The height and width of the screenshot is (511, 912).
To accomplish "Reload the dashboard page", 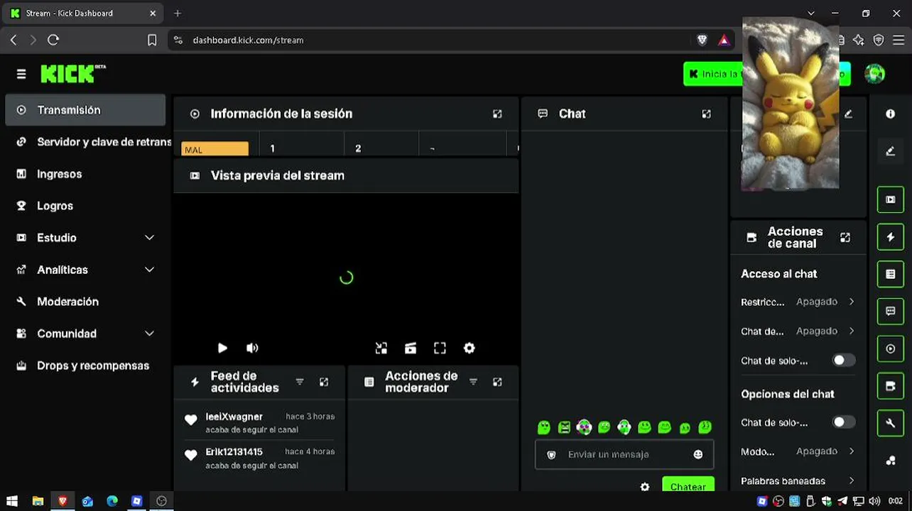I will pyautogui.click(x=53, y=40).
